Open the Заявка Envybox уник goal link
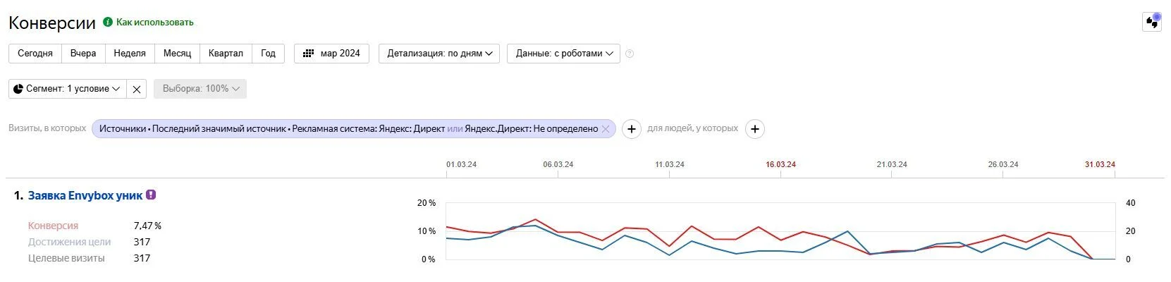The height and width of the screenshot is (282, 1171). [x=85, y=195]
